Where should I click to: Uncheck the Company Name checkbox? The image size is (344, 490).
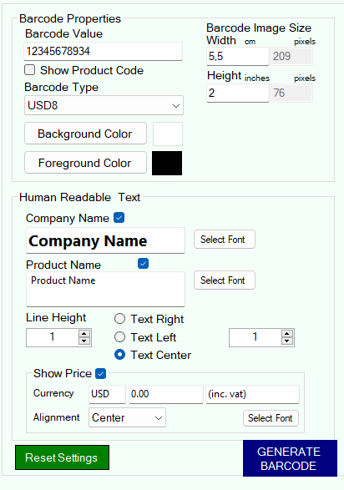click(119, 218)
